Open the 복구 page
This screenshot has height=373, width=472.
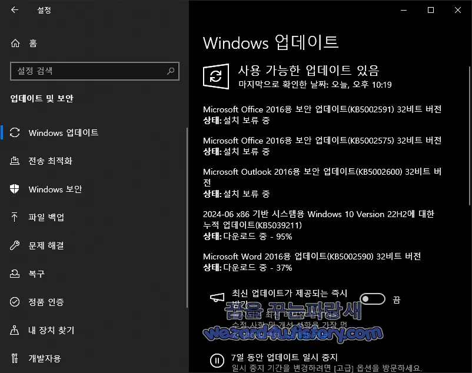36,274
